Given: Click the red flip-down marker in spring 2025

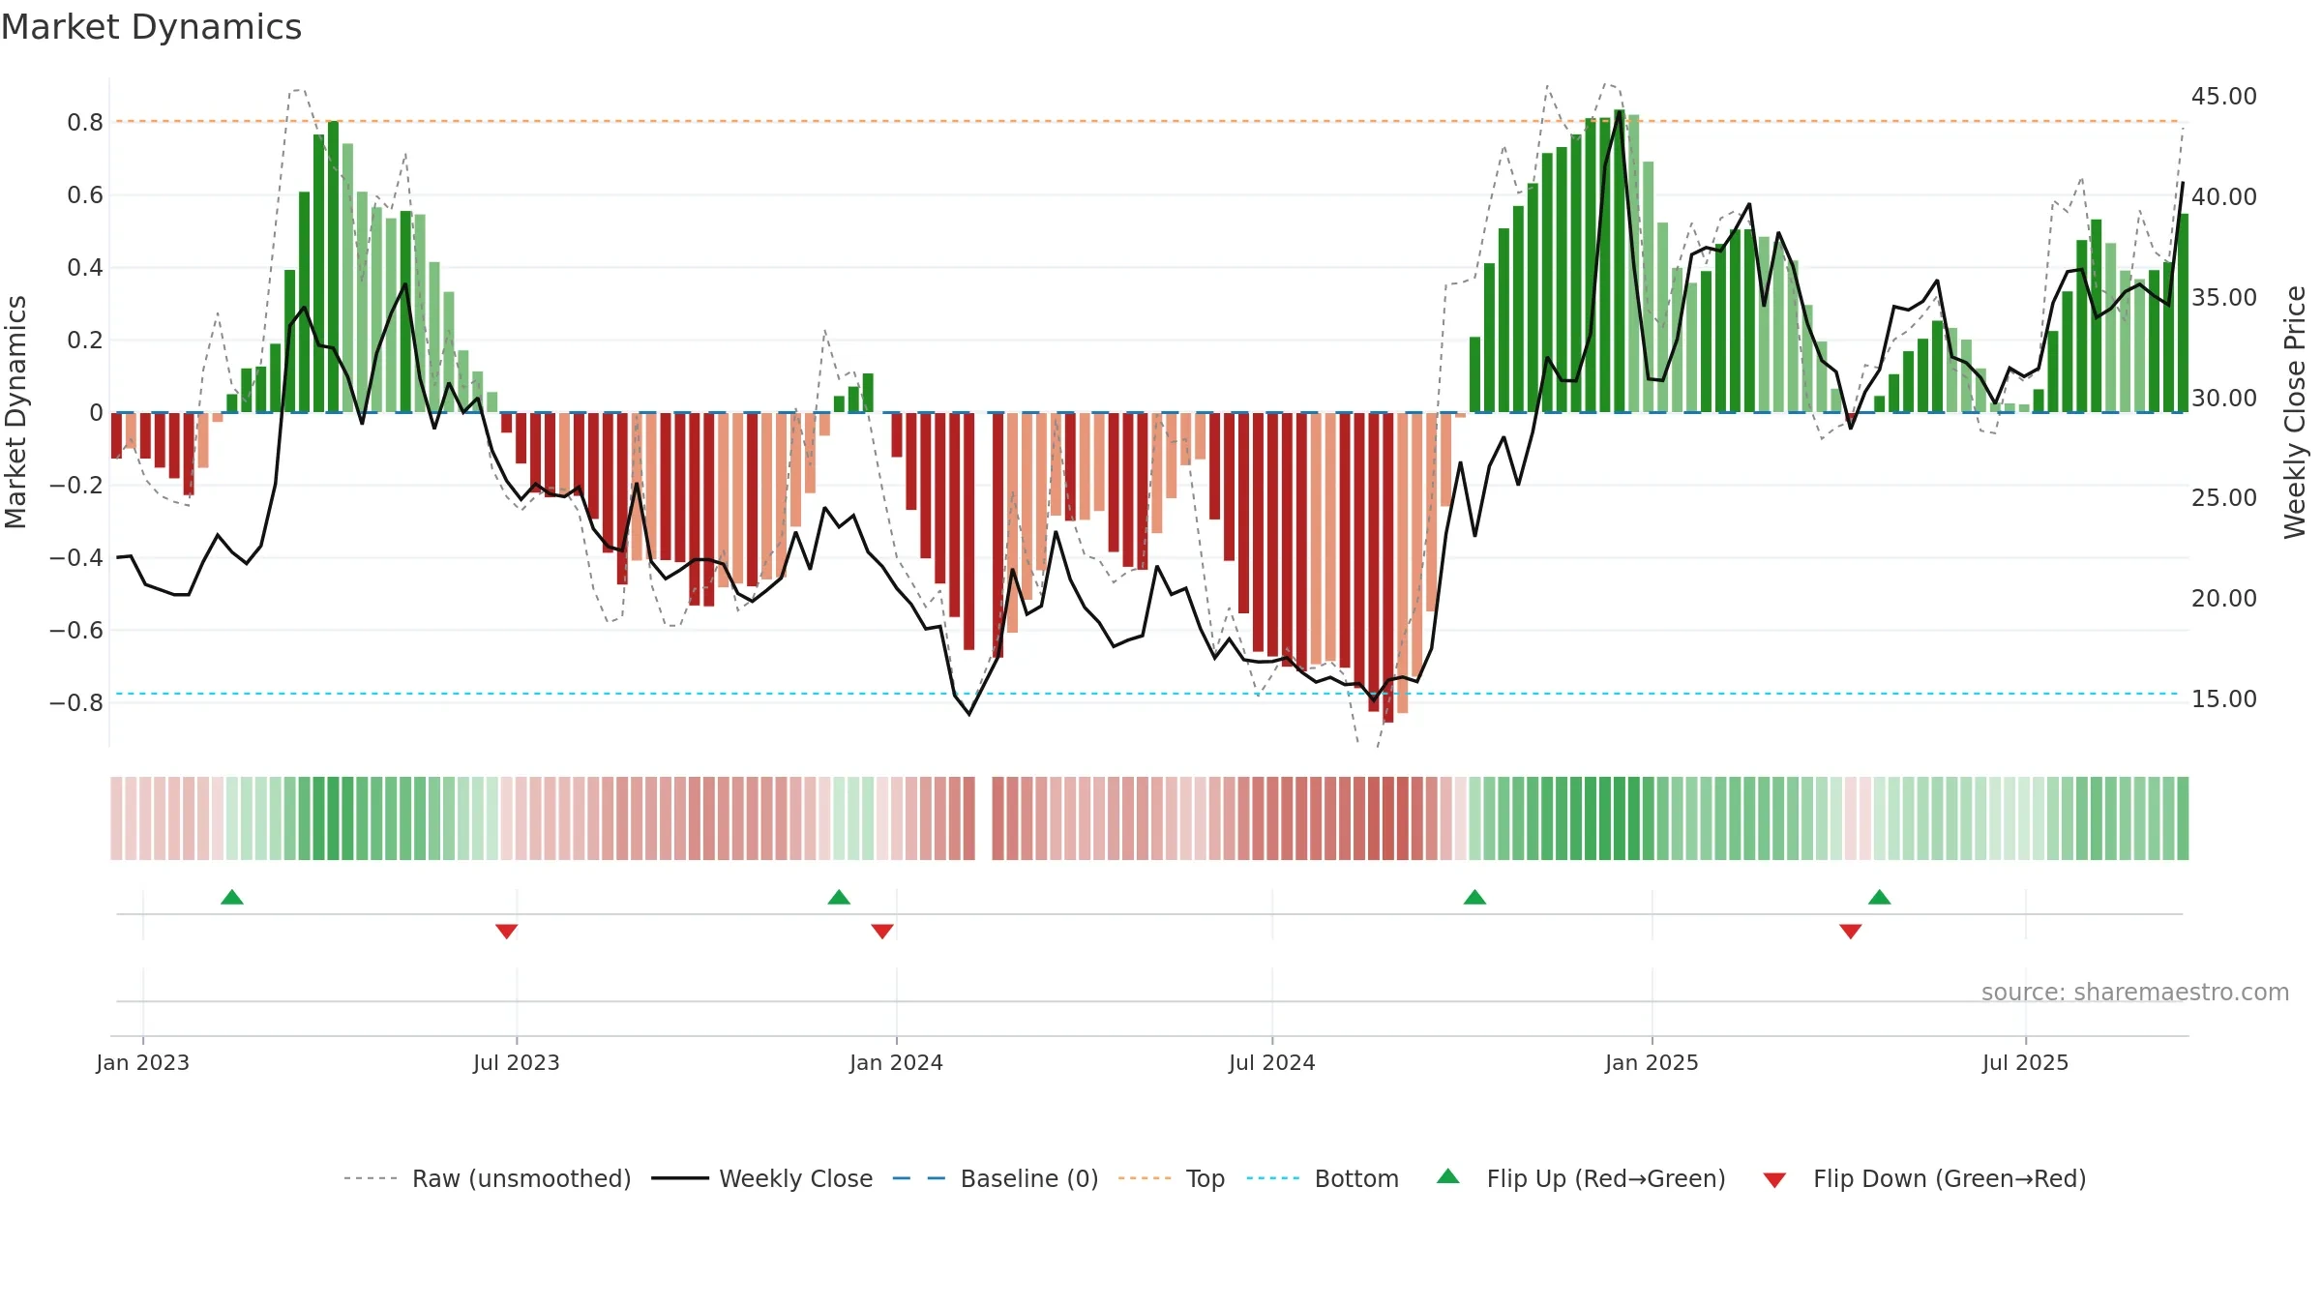Looking at the screenshot, I should point(1851,931).
